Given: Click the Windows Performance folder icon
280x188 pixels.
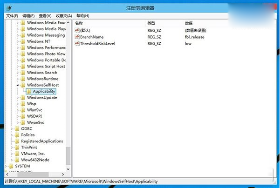Looking at the screenshot, I should (23, 47).
